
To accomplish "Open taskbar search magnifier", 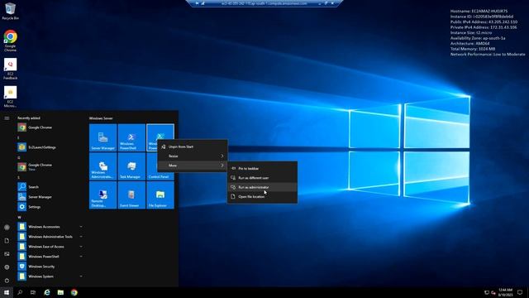I will point(20,292).
